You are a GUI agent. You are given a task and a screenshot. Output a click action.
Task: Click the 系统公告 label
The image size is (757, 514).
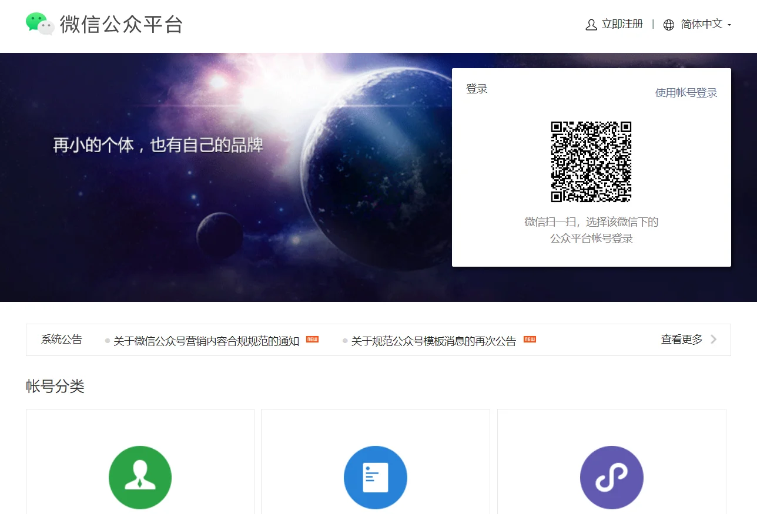coord(61,340)
